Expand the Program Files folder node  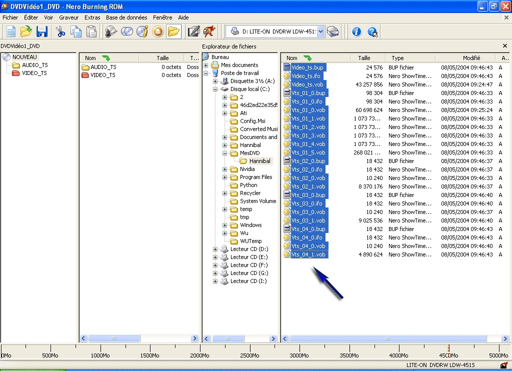pyautogui.click(x=224, y=177)
